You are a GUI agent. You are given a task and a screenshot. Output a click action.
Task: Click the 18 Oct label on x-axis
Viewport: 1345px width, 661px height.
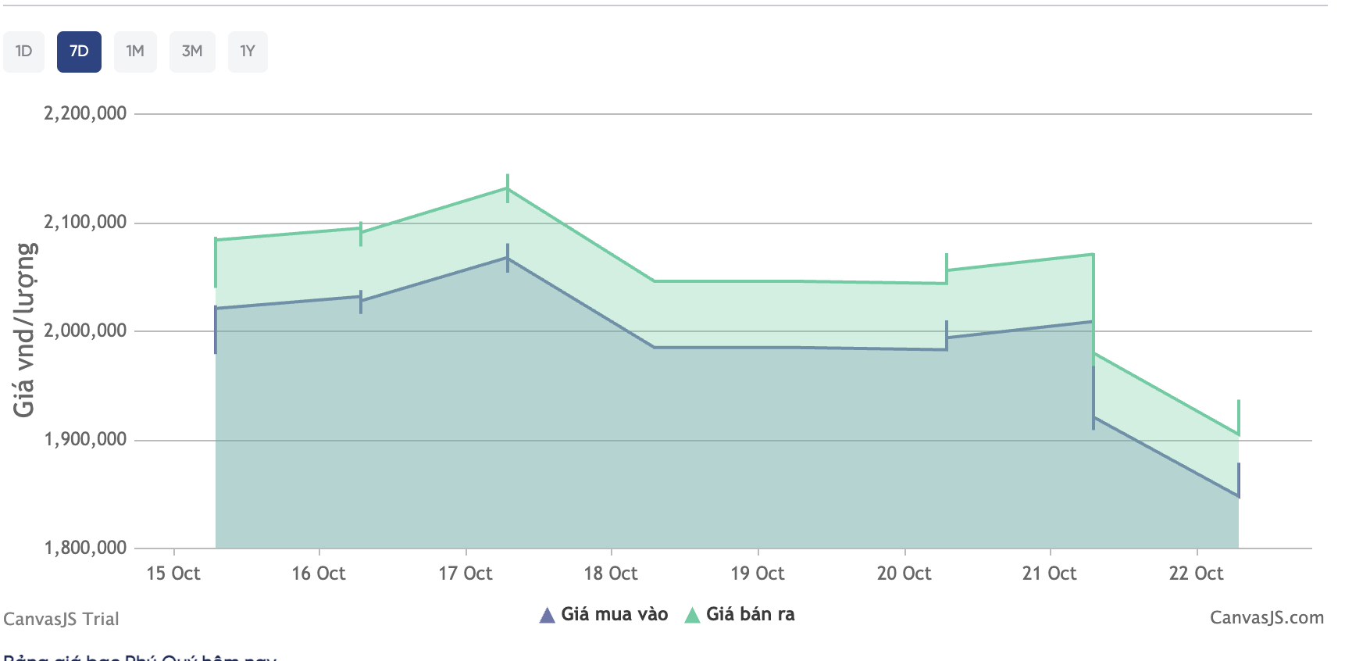point(611,573)
